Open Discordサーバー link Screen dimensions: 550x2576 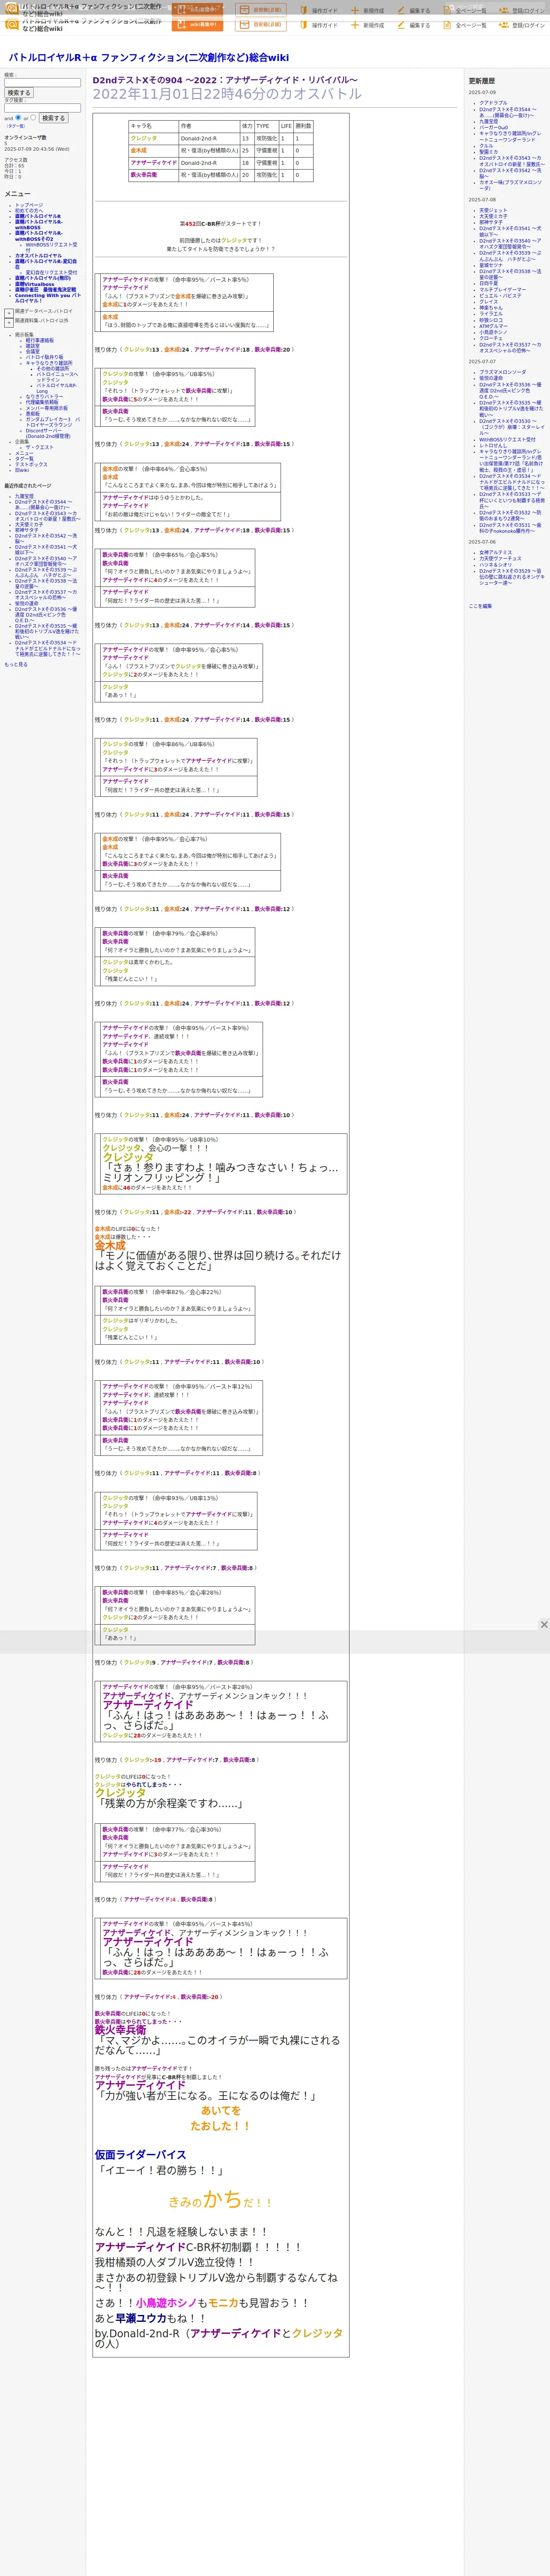coord(48,433)
